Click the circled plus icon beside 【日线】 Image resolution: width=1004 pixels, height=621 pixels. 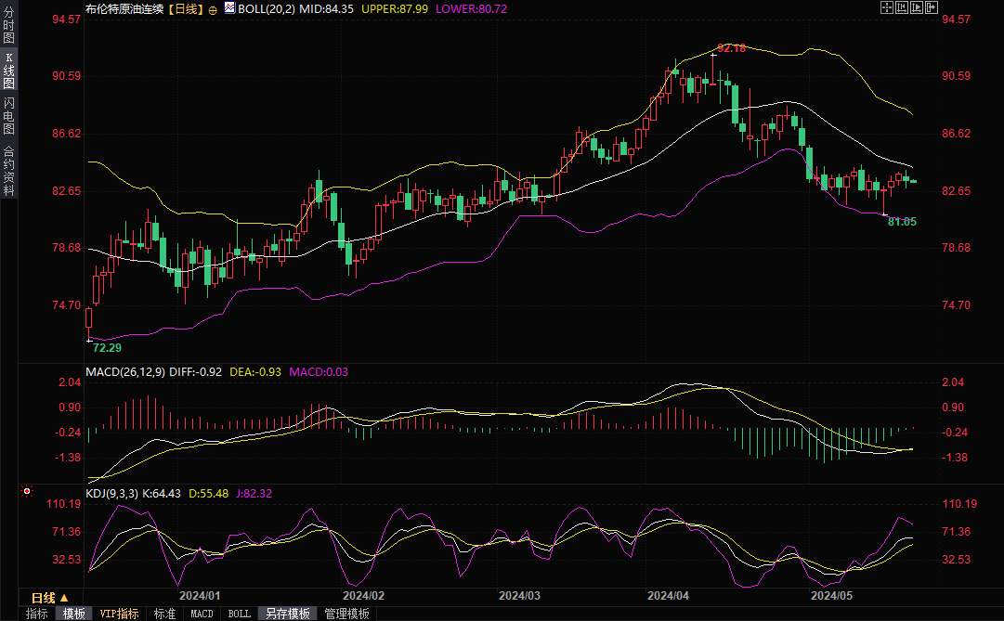coord(214,8)
